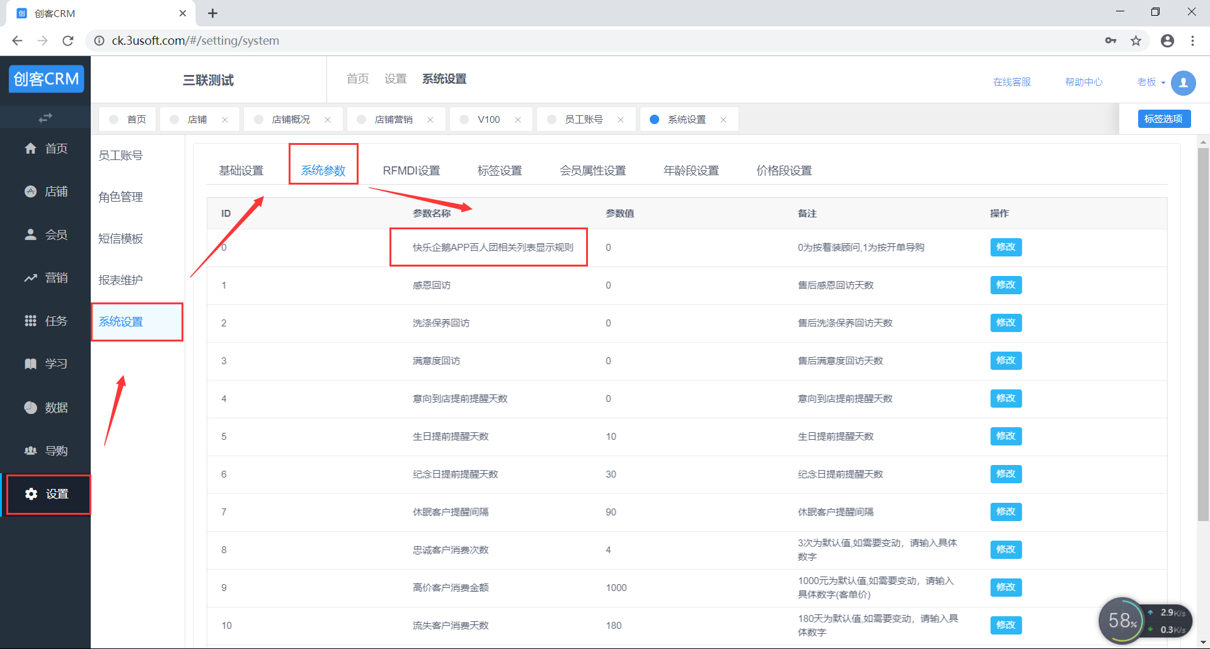Click 修改 for 休眠客户提醒间隔 row
Viewport: 1210px width, 649px height.
(x=1006, y=512)
